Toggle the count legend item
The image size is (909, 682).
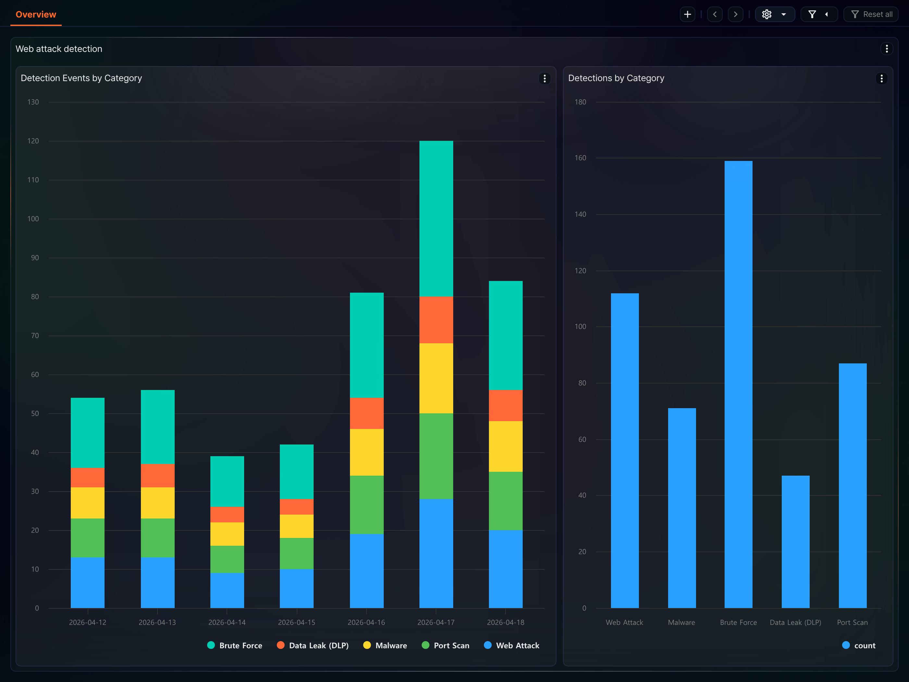(x=859, y=645)
